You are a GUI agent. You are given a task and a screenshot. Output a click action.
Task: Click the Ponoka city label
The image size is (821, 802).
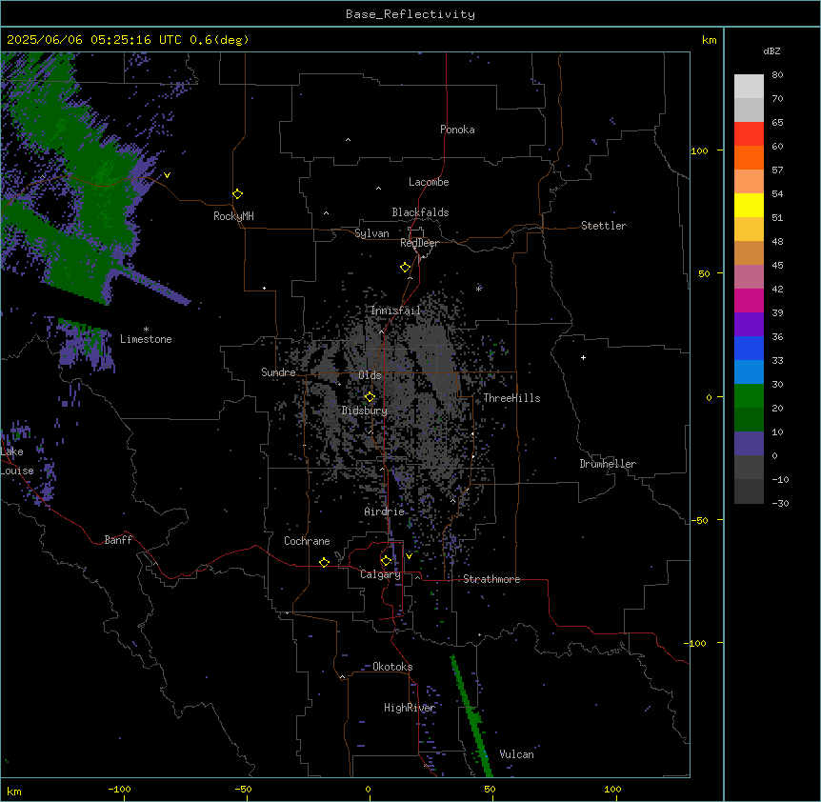point(457,130)
